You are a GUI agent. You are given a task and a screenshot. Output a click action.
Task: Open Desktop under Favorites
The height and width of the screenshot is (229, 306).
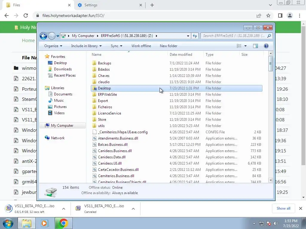(60, 63)
